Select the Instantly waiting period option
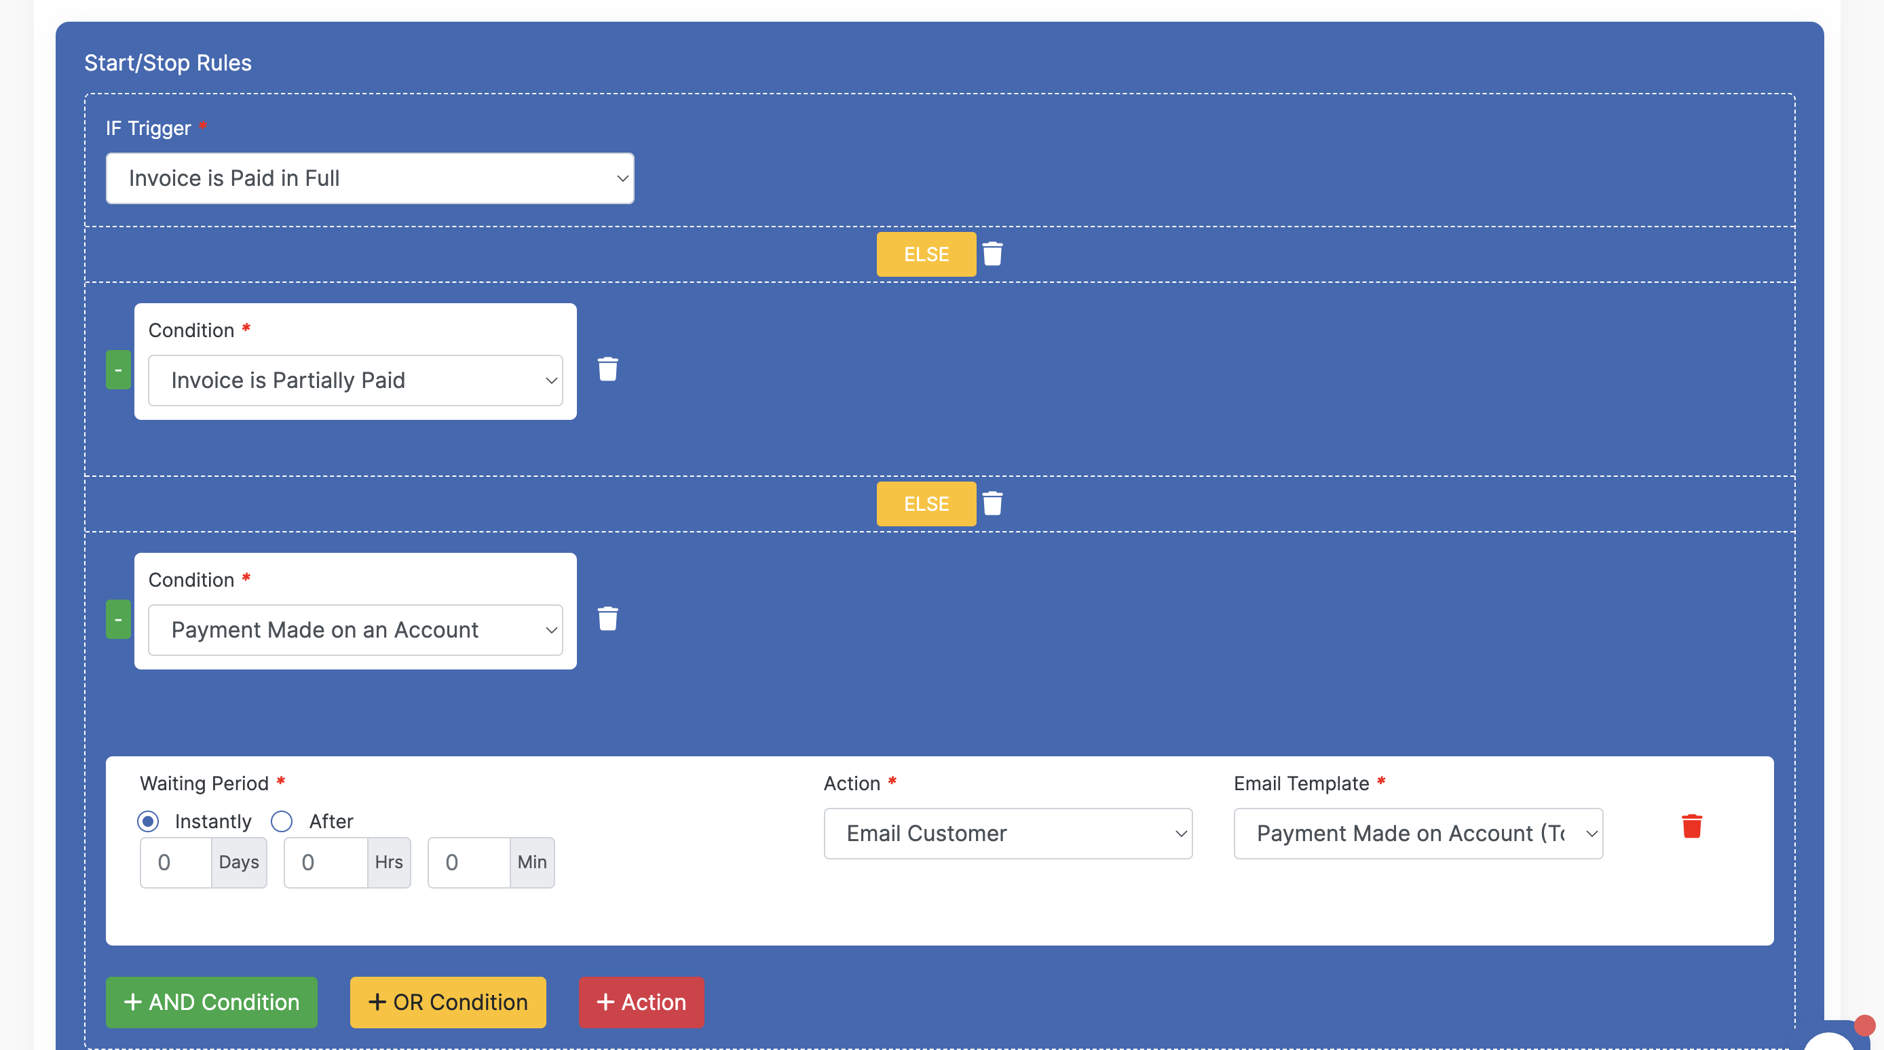This screenshot has height=1050, width=1884. tap(149, 821)
